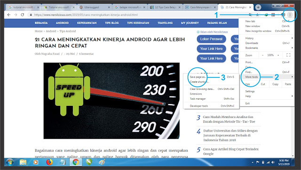This screenshot has width=301, height=170.
Task: Select 'Save page as...' in submenu
Action: coord(212,77)
